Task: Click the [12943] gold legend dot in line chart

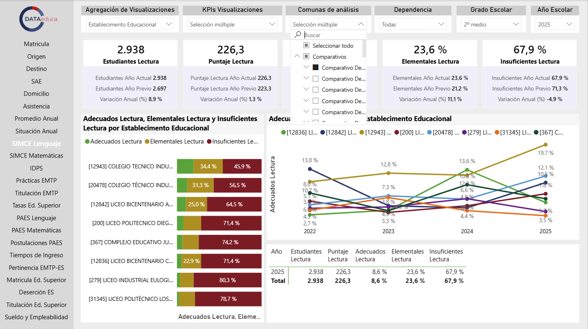Action: pyautogui.click(x=362, y=132)
